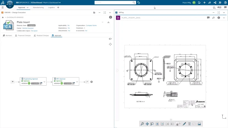Select the Pan tool in 3DPlay toolbar
228x128 pixels.
pos(147,124)
